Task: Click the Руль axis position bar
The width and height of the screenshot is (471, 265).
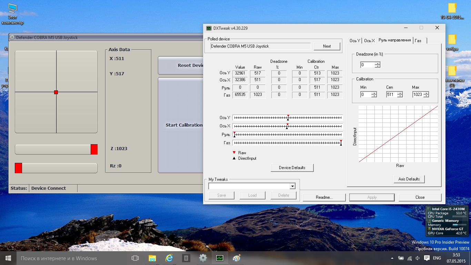Action: tap(288, 135)
